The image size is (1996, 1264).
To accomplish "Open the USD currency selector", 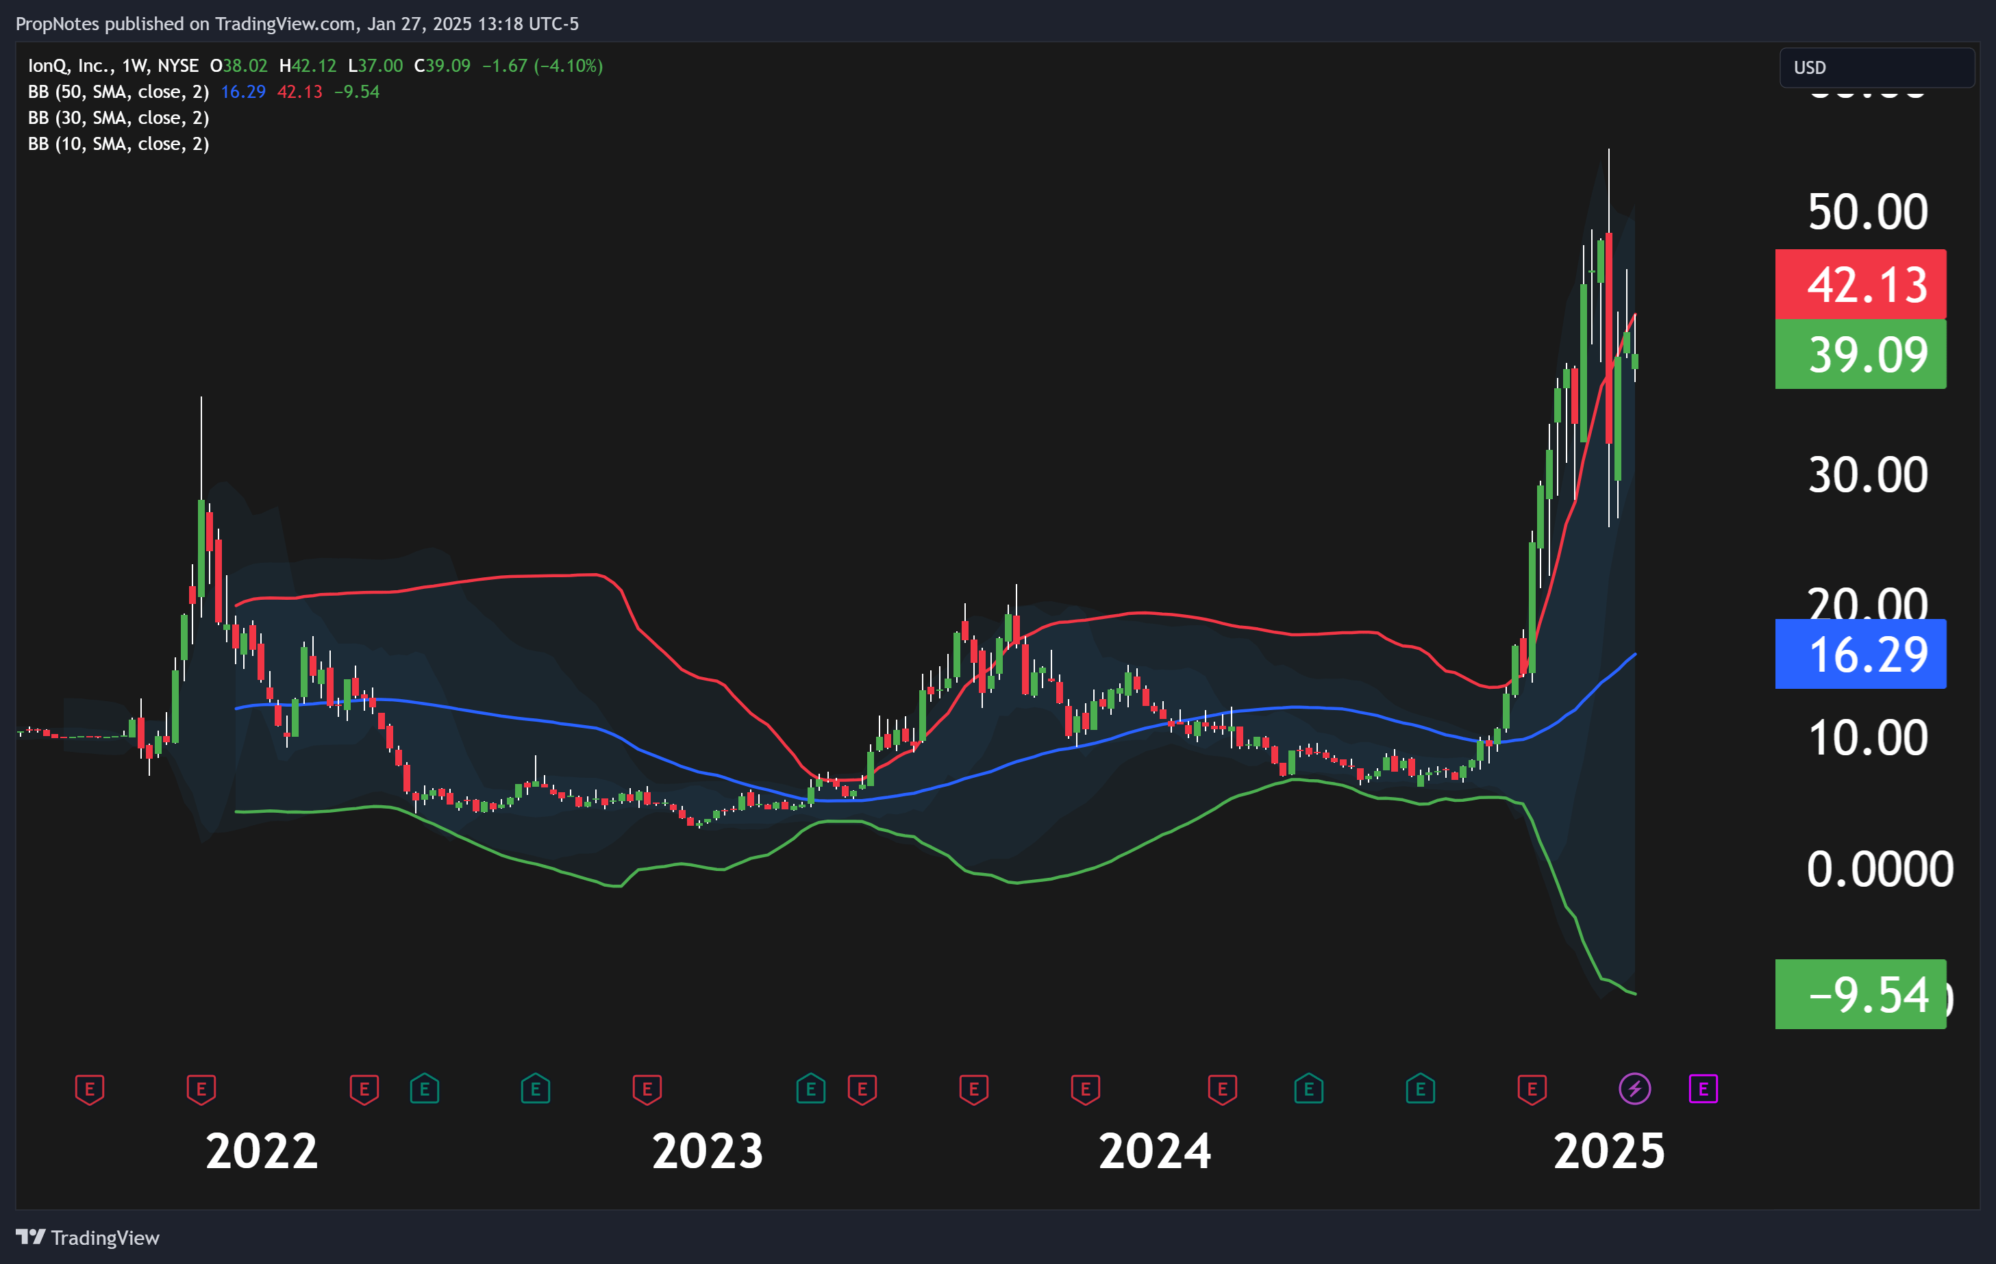I will pos(1876,68).
